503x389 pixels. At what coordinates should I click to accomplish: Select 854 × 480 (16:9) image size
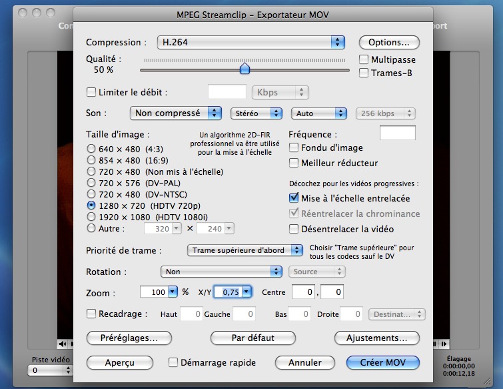click(91, 159)
